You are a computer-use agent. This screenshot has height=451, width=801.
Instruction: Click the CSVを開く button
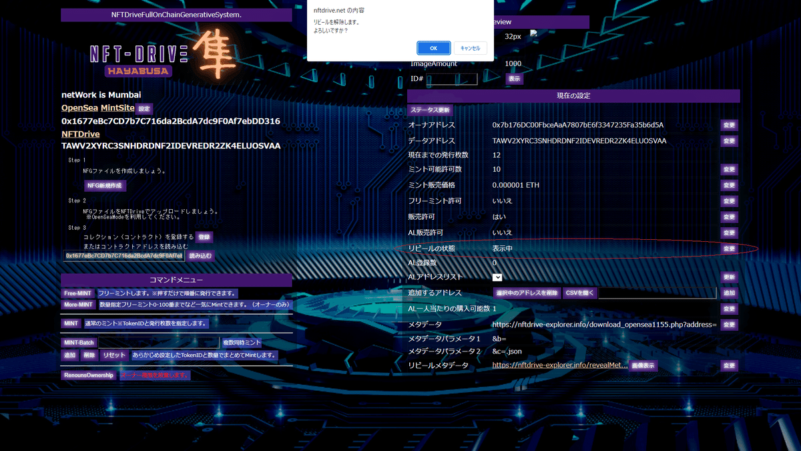[579, 293]
